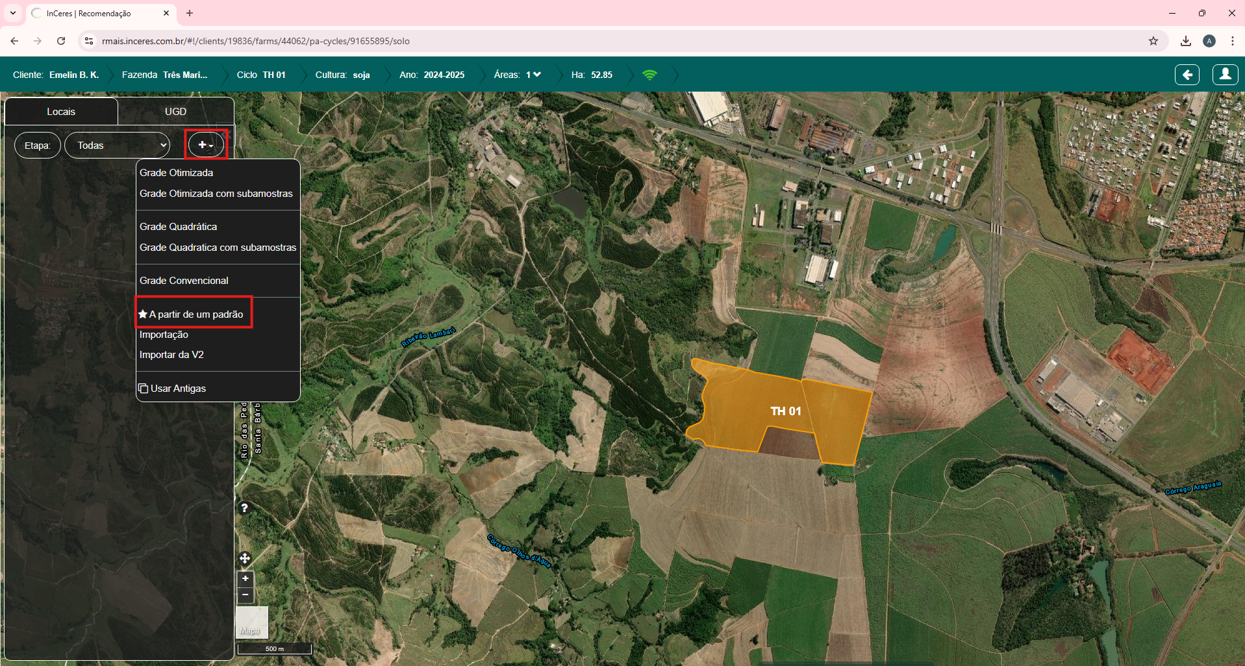
Task: Choose Importação menu entry
Action: [164, 335]
